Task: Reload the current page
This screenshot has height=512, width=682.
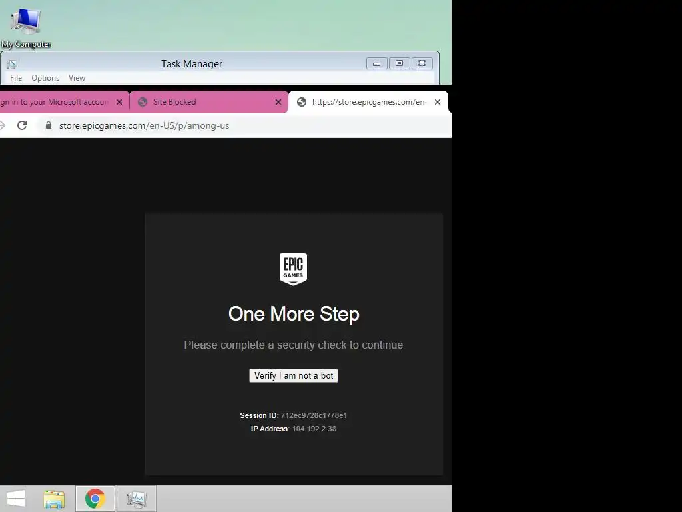Action: coord(22,125)
